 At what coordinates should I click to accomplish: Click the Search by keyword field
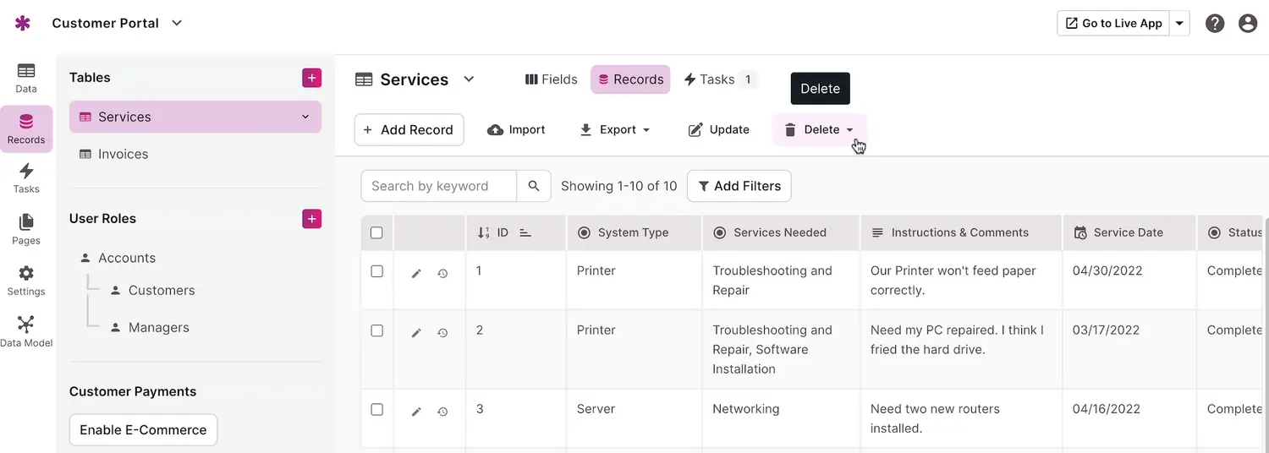pos(438,186)
